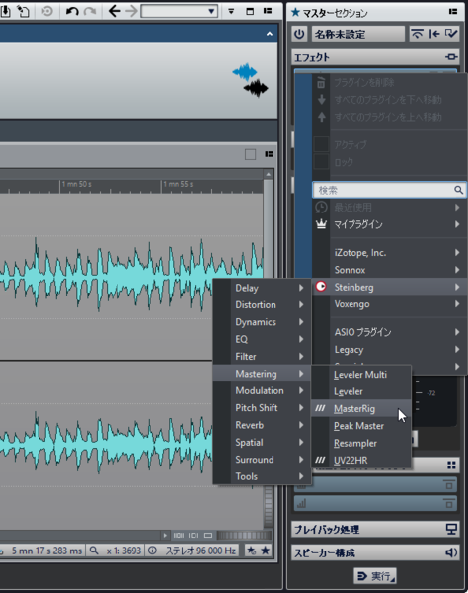This screenshot has width=468, height=593.
Task: Expand the Filter category
Action: tap(262, 356)
